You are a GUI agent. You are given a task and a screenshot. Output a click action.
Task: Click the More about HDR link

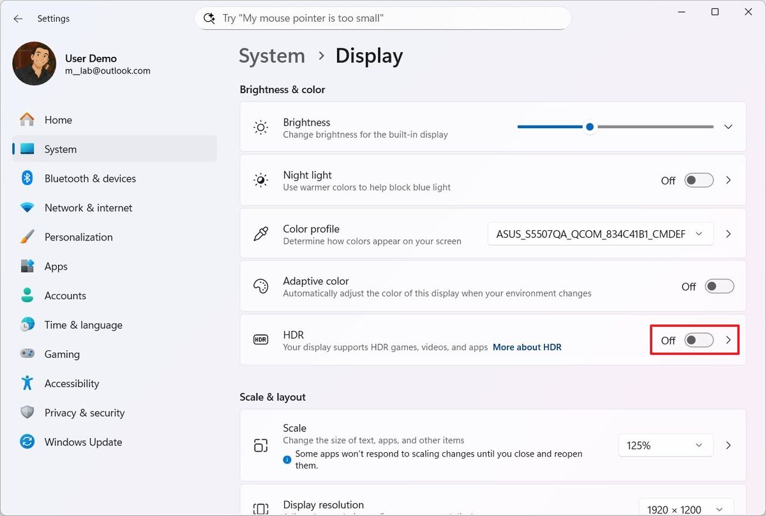[527, 347]
